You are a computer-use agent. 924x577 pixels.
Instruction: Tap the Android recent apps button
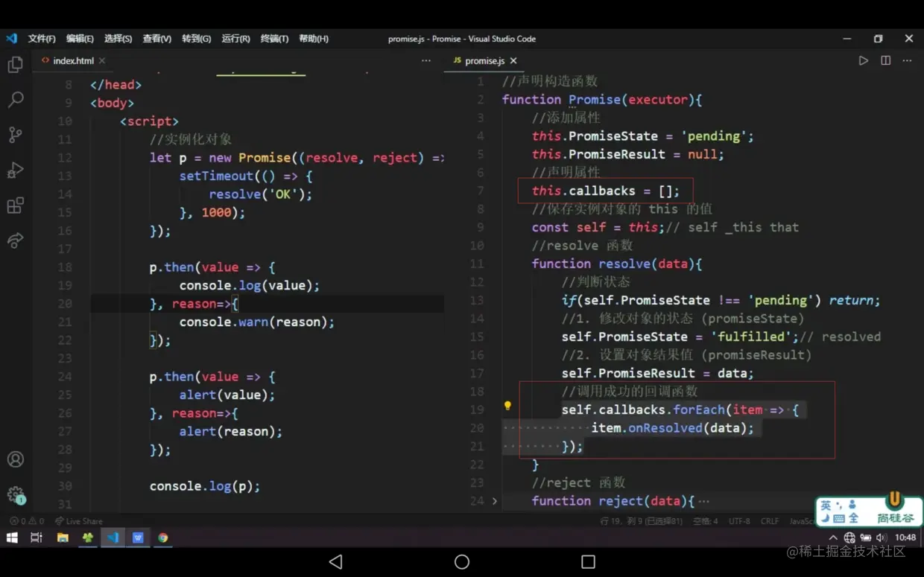tap(588, 561)
